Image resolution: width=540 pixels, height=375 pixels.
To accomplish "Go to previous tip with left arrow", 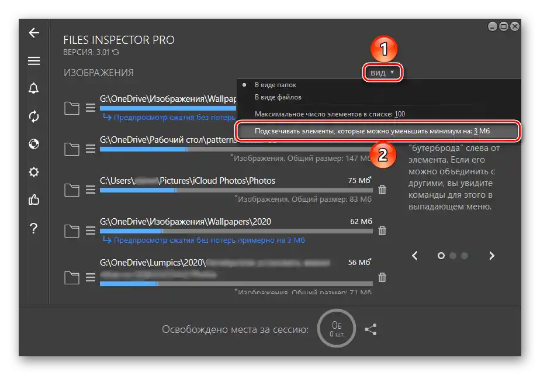I will pyautogui.click(x=415, y=256).
